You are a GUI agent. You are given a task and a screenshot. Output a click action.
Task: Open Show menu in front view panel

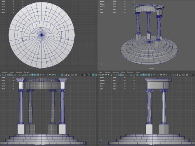tap(11, 72)
